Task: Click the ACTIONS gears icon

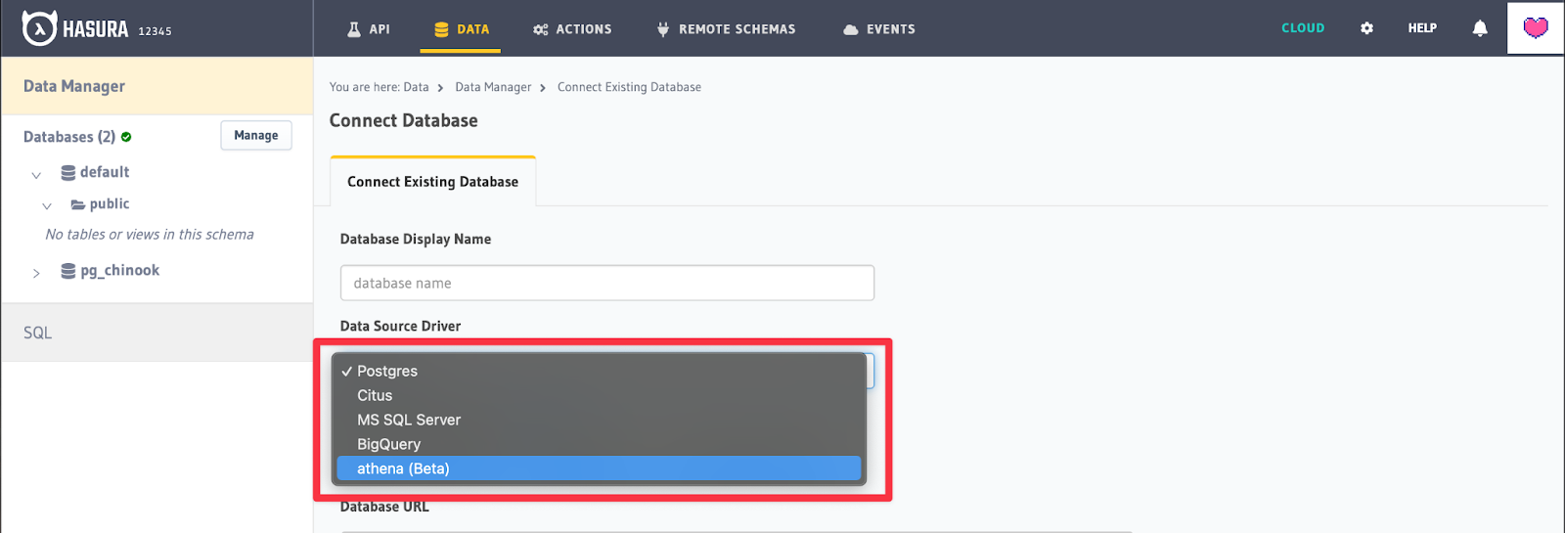Action: (x=541, y=29)
